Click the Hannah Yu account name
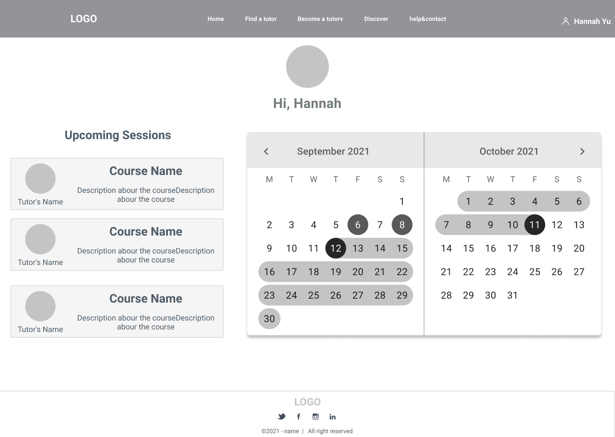Viewport: 615px width, 437px height. click(592, 21)
